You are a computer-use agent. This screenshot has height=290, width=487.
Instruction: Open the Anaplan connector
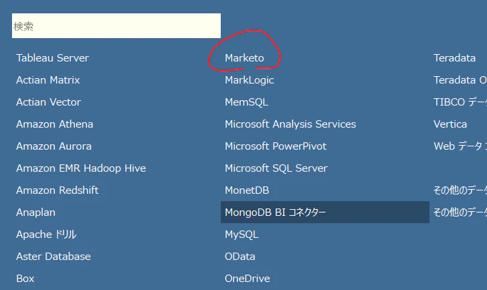pos(35,212)
